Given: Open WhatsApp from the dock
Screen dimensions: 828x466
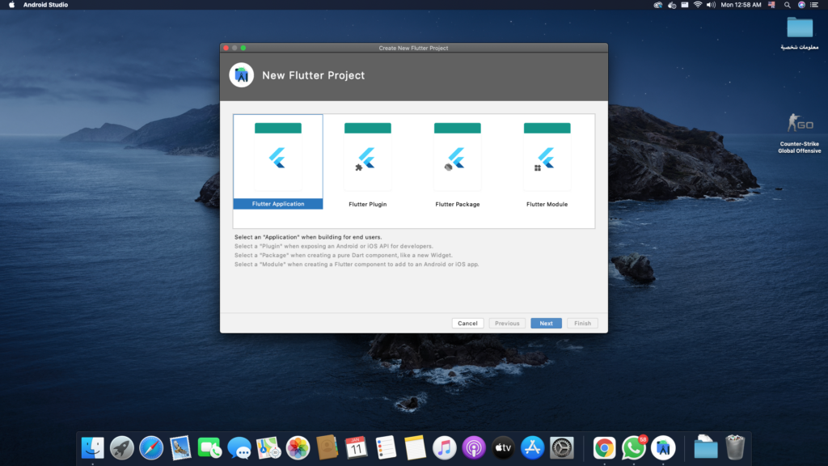Looking at the screenshot, I should click(634, 448).
